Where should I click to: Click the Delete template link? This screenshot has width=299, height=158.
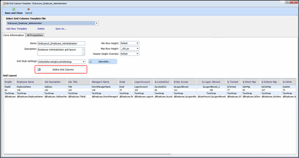41,29
